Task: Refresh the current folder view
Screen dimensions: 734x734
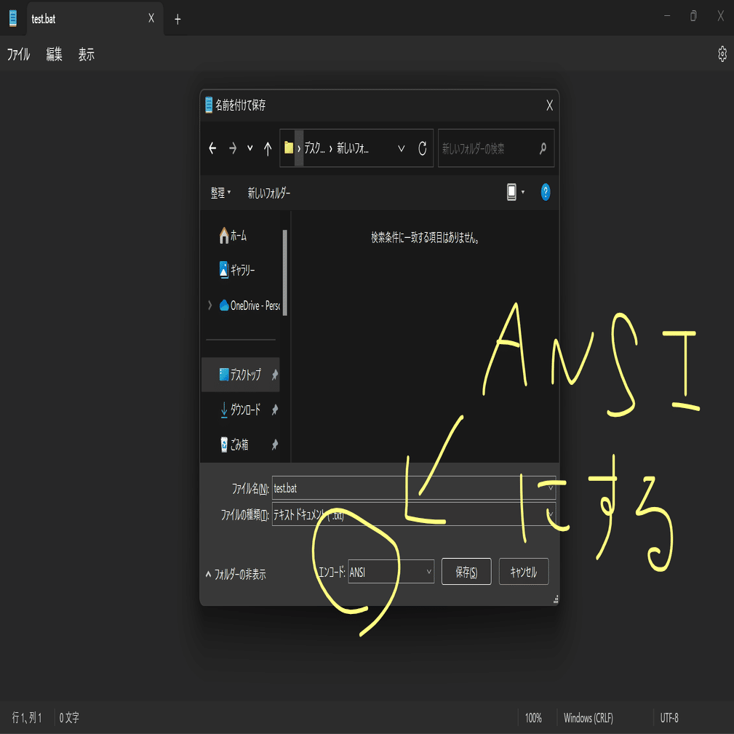Action: click(422, 148)
